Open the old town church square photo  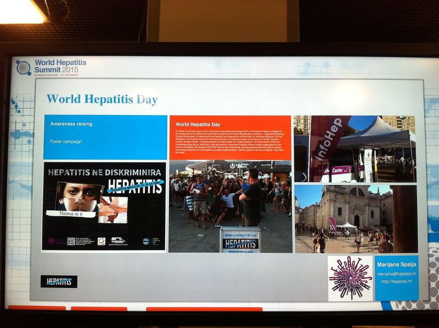356,219
